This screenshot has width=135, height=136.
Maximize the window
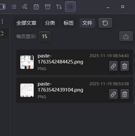[x=123, y=7]
